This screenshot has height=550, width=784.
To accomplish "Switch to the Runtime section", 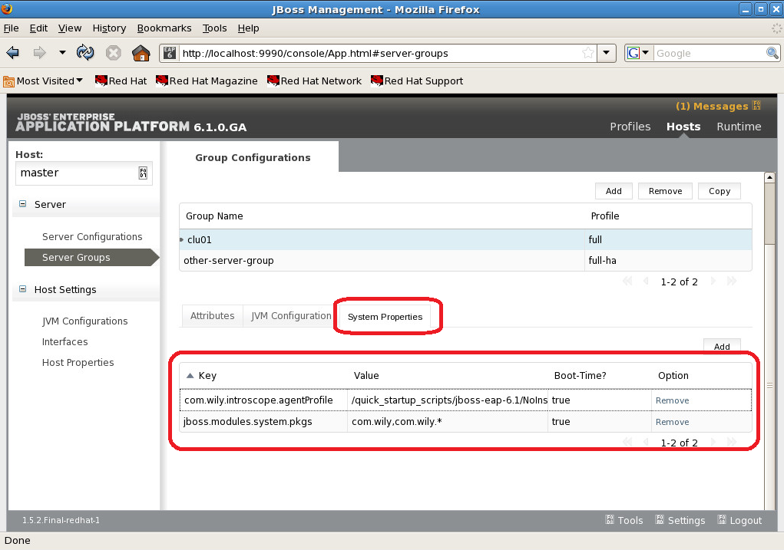I will 739,127.
